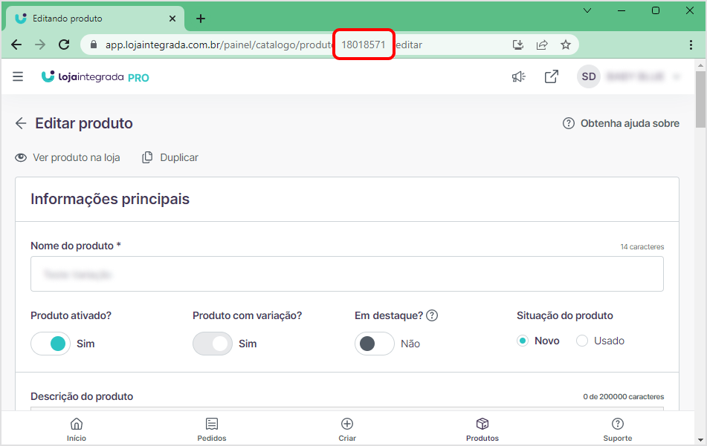Click the Nome do produto input field

347,274
